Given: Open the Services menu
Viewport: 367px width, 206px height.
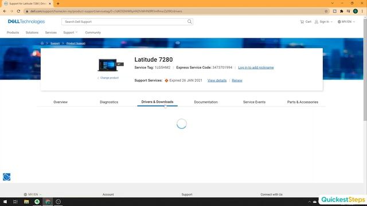Looking at the screenshot, I should pos(51,33).
